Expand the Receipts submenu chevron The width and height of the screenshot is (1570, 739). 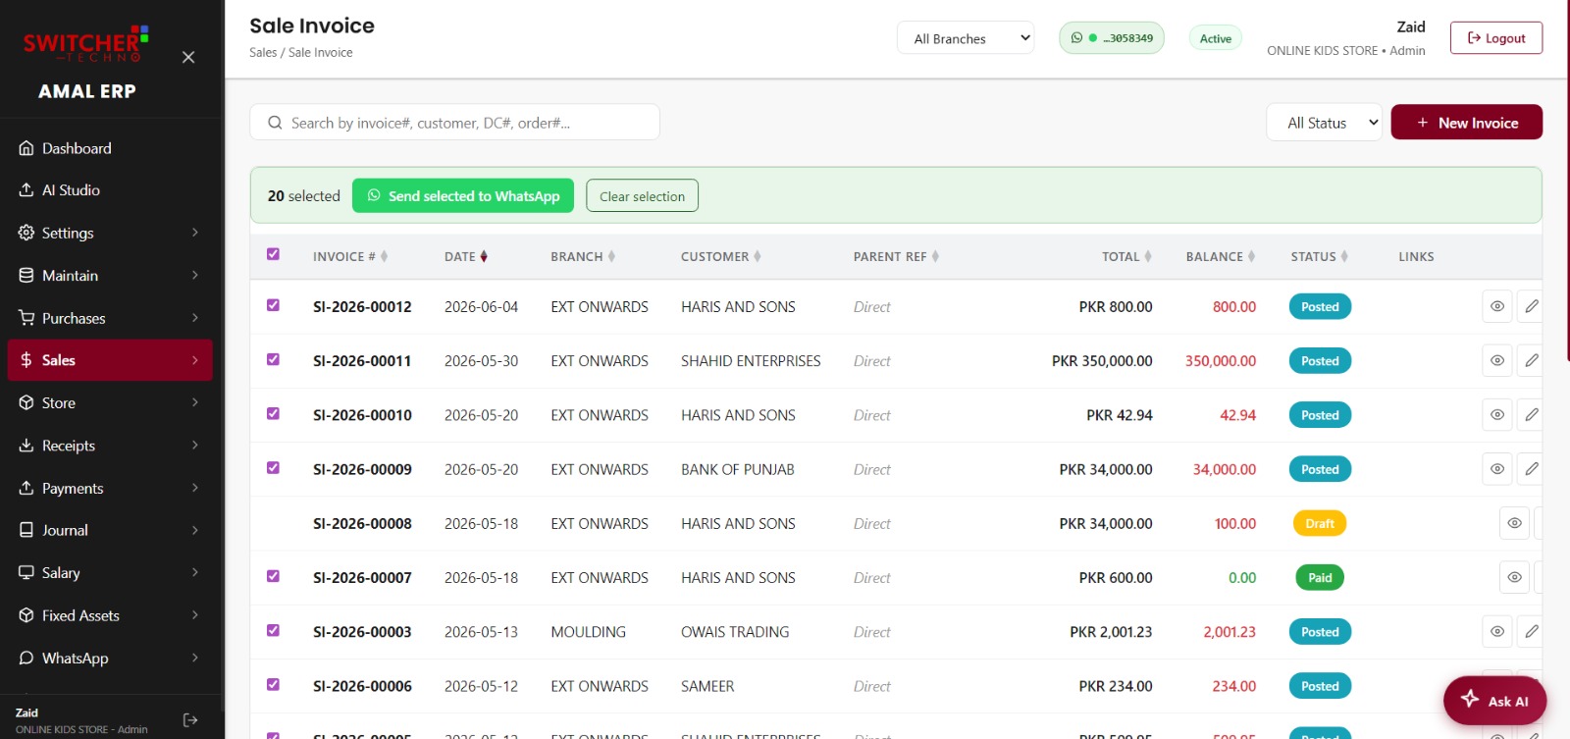(195, 445)
